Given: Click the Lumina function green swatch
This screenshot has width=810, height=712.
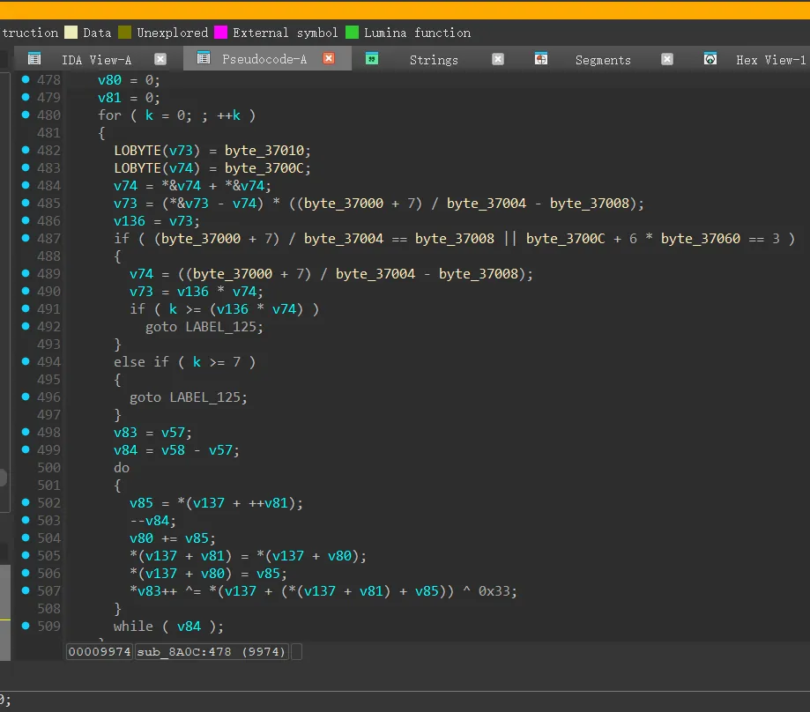Looking at the screenshot, I should pos(352,33).
